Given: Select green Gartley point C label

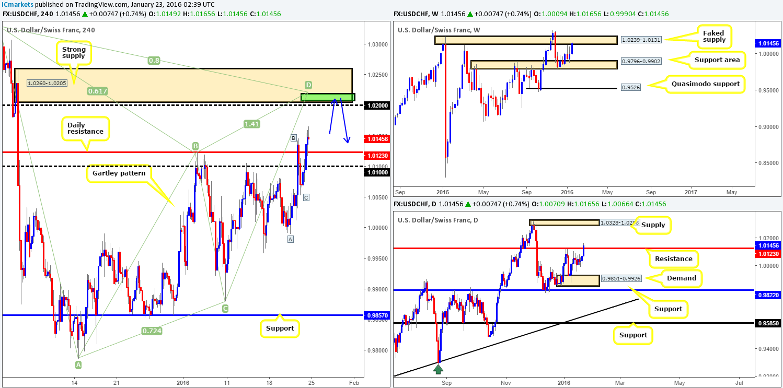Looking at the screenshot, I should (x=225, y=309).
